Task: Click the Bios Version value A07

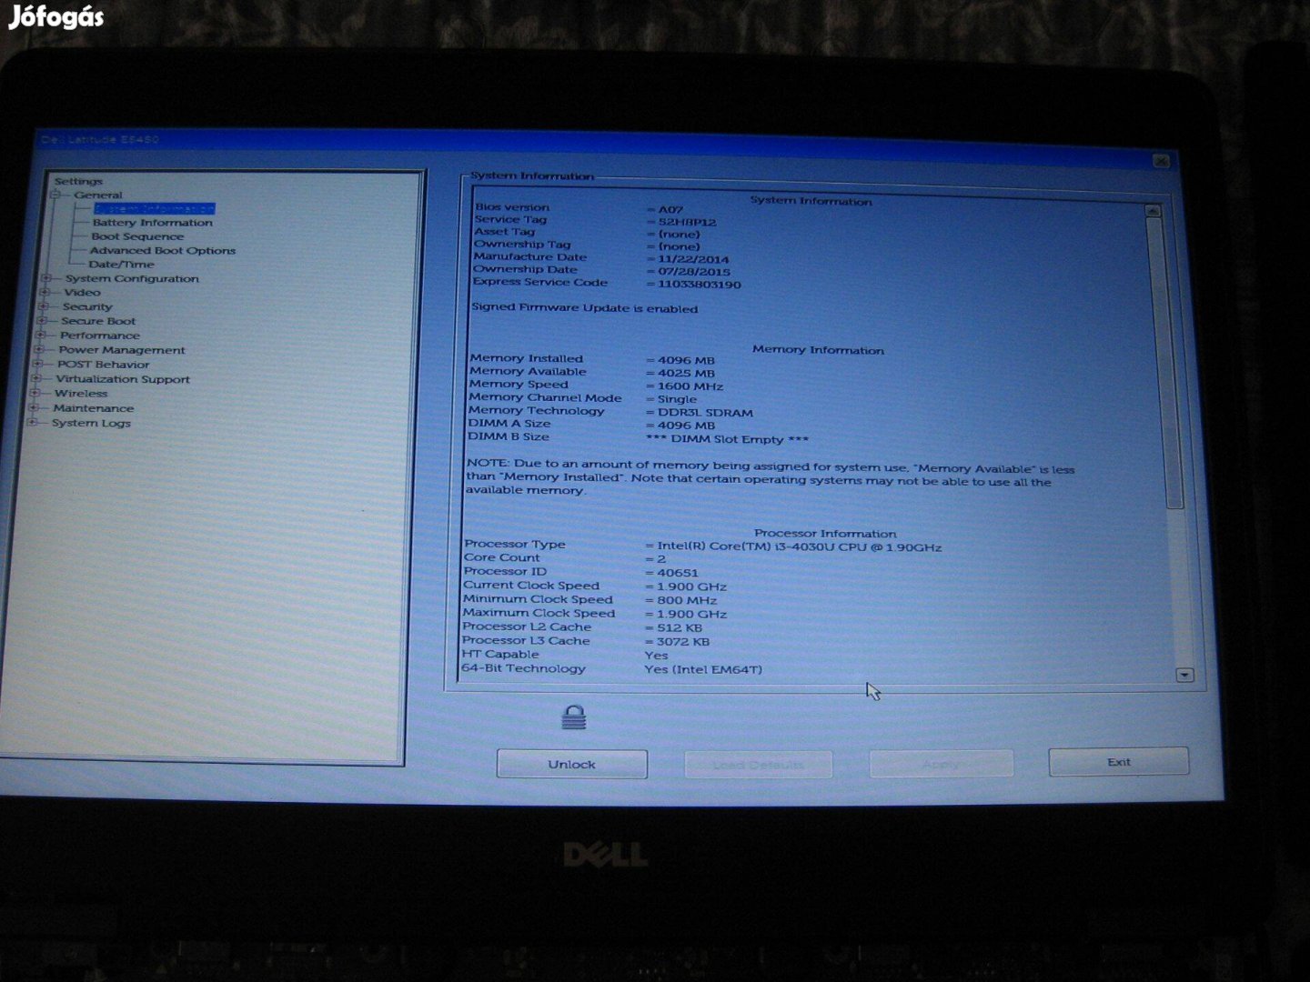Action: [670, 209]
